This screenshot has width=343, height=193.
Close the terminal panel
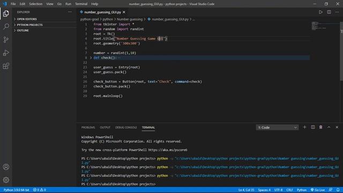click(x=337, y=127)
